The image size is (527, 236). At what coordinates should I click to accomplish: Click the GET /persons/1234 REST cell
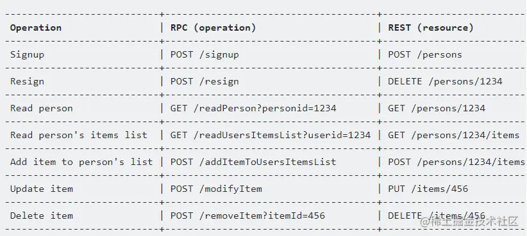click(x=437, y=108)
